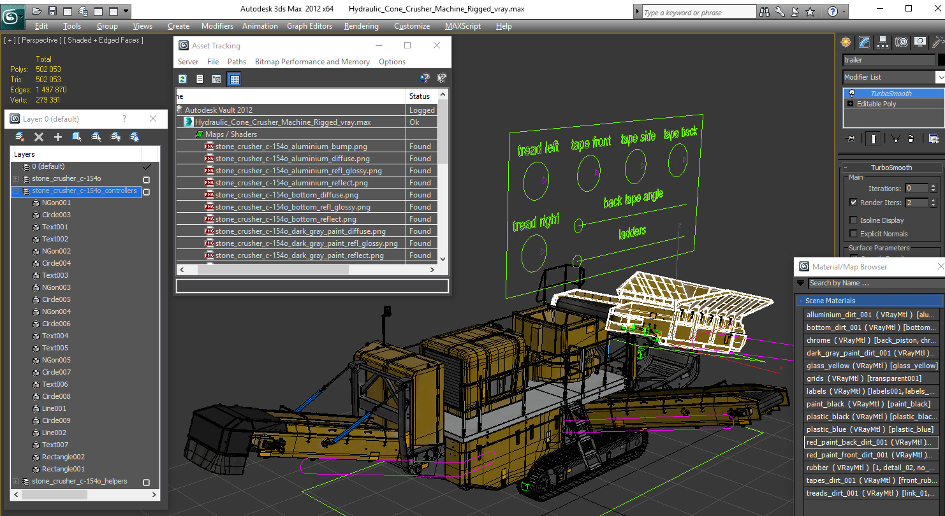The height and width of the screenshot is (516, 945).
Task: Click Remove Modifier from stack trash icon
Action: point(911,138)
